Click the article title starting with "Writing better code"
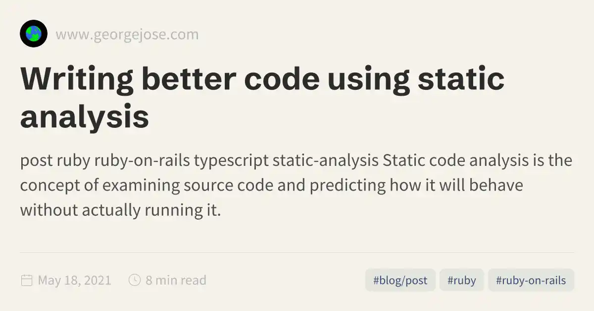Image resolution: width=594 pixels, height=311 pixels. tap(262, 80)
